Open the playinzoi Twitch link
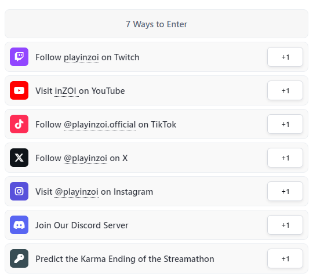This screenshot has height=277, width=313. click(81, 57)
